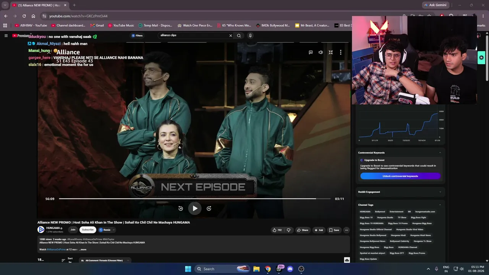This screenshot has height=275, width=489.
Task: Skip forward ten seconds in video
Action: tap(209, 208)
